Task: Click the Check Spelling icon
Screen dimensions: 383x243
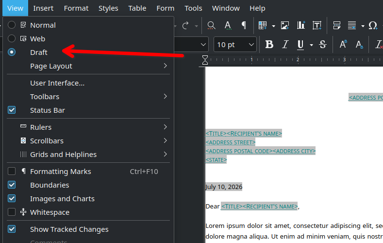Action: coord(228,25)
